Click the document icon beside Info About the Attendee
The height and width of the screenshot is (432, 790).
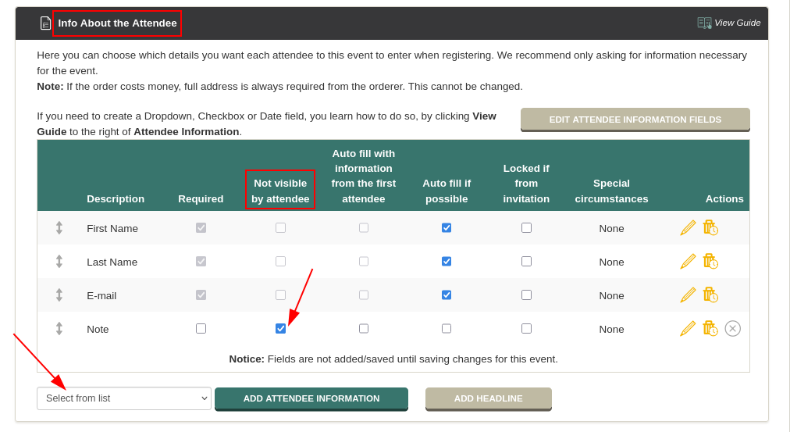[x=45, y=23]
